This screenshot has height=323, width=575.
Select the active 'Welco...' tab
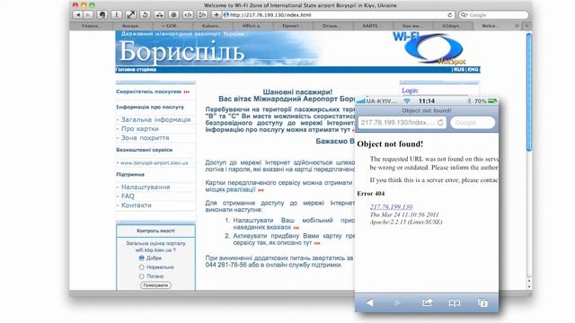(491, 26)
